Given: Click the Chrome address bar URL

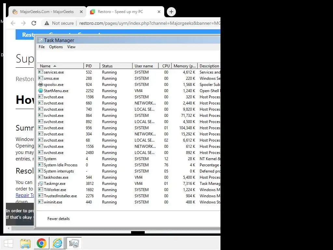Looking at the screenshot, I should pyautogui.click(x=150, y=23).
